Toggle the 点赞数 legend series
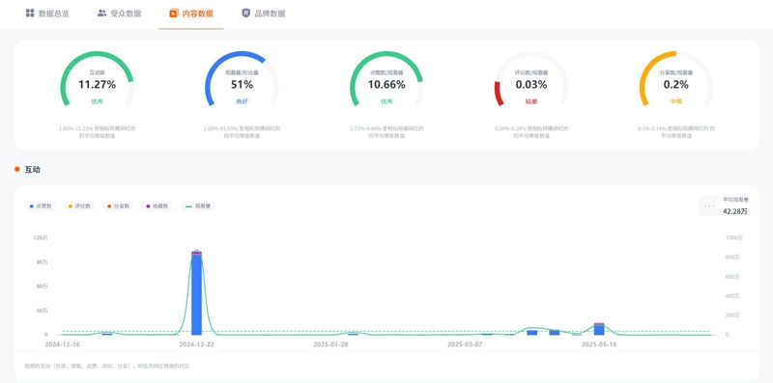The image size is (773, 383). pos(41,206)
